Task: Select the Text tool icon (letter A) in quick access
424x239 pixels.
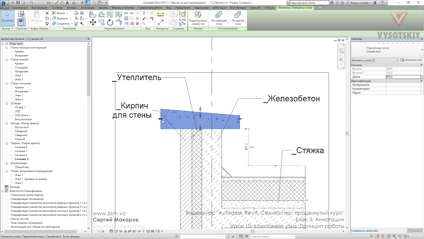Action: pos(67,3)
